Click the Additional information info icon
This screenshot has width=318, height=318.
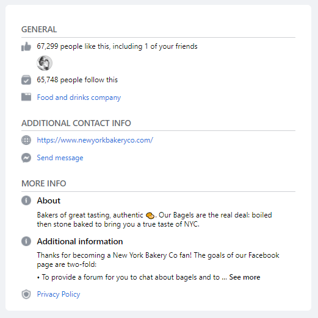26,241
